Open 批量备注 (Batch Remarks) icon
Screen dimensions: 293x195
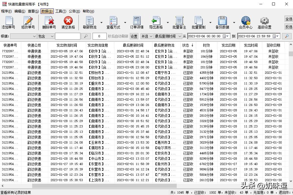click(180, 23)
